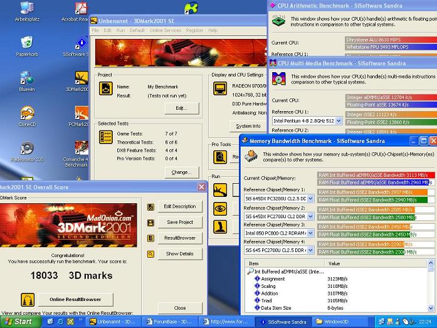Click the Run benchmark car icon
437x328 pixels.
click(220, 190)
